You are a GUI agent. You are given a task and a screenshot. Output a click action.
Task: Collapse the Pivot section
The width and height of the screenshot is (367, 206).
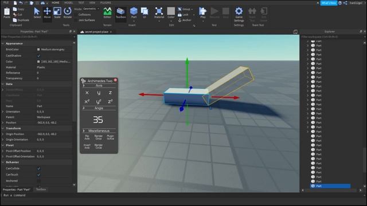2,145
